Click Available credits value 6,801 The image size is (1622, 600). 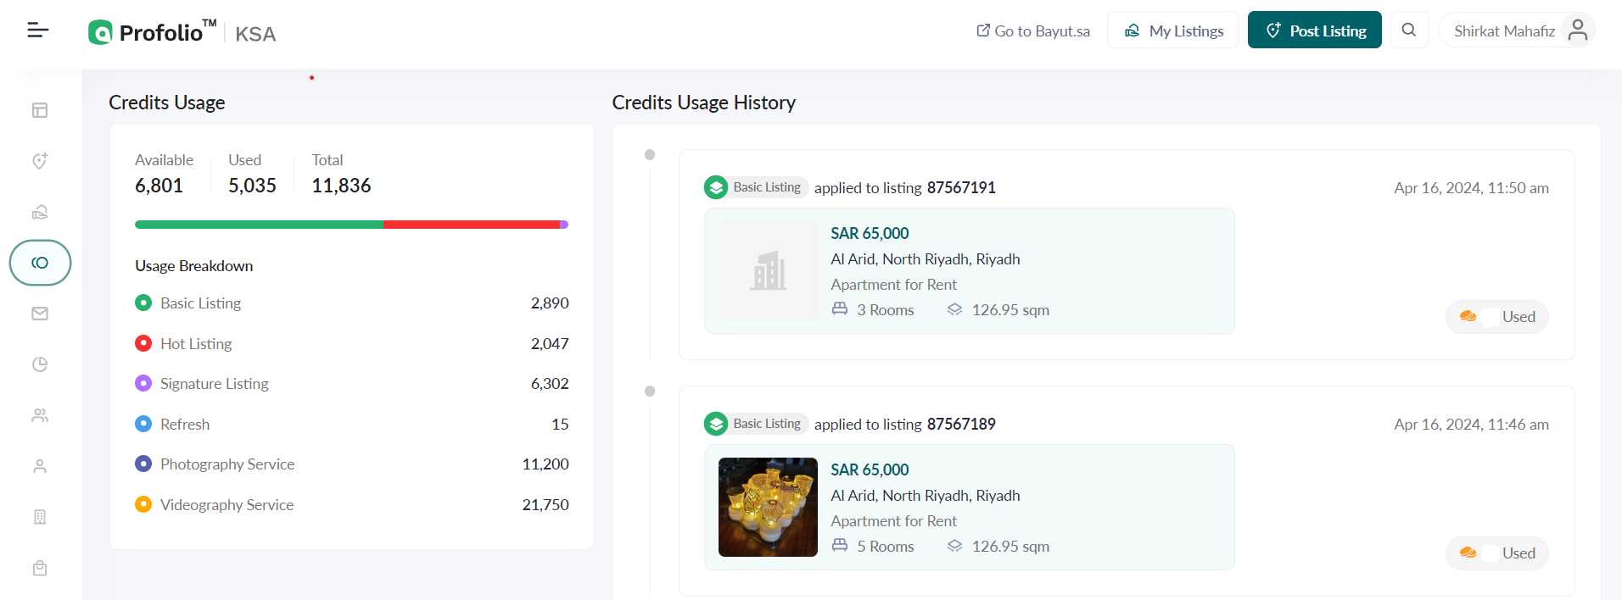159,186
